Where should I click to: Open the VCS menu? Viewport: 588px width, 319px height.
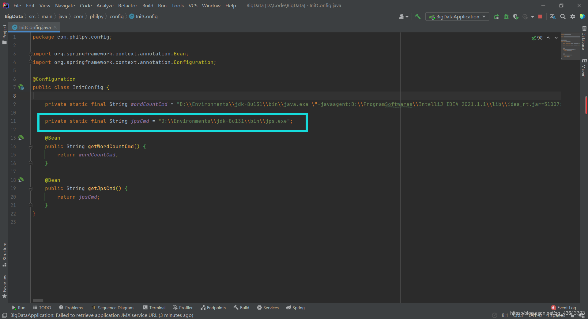coord(193,6)
